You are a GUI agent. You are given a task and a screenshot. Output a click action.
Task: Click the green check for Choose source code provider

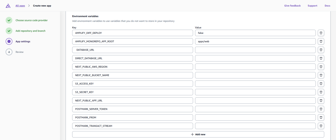(9, 20)
